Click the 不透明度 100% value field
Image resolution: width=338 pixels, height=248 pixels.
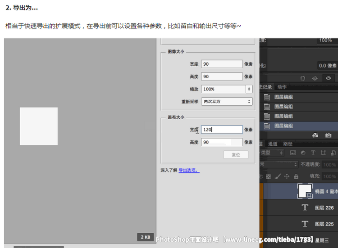tap(330, 165)
